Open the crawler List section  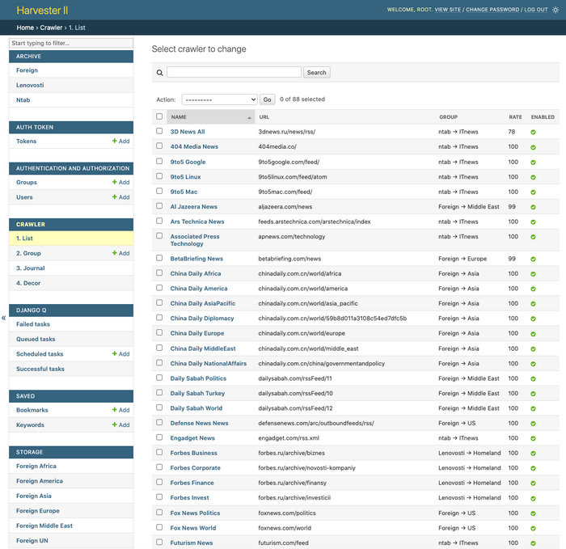coord(24,239)
